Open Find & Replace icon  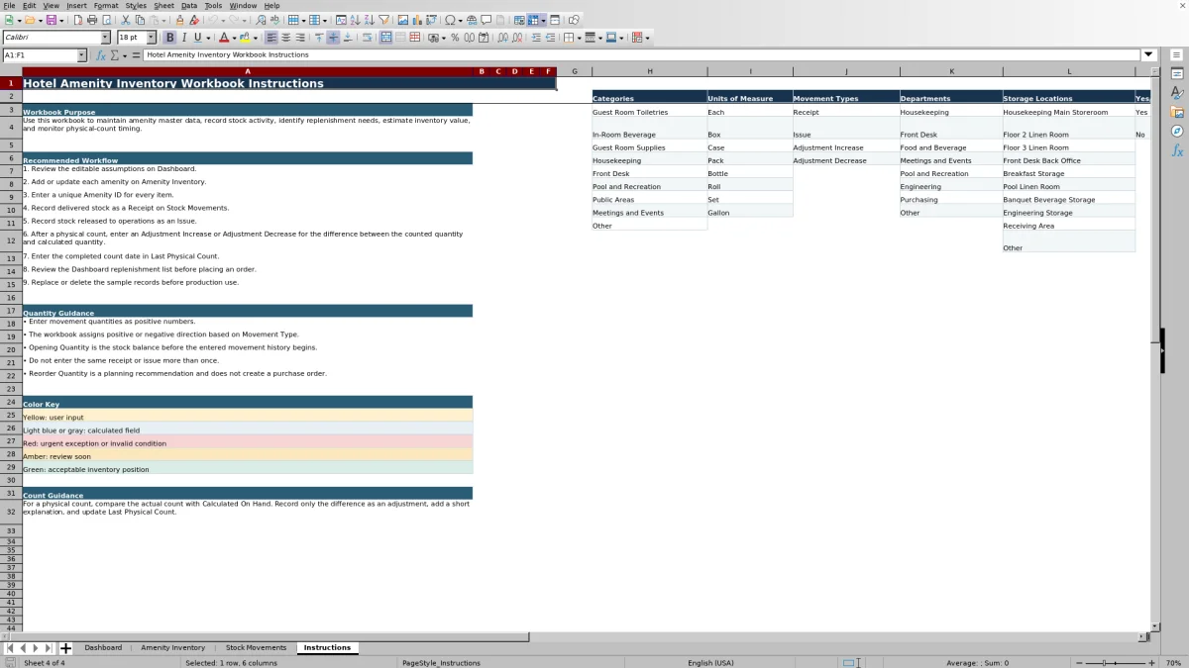pyautogui.click(x=261, y=20)
